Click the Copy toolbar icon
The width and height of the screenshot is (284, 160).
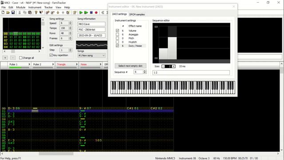click(25, 12)
